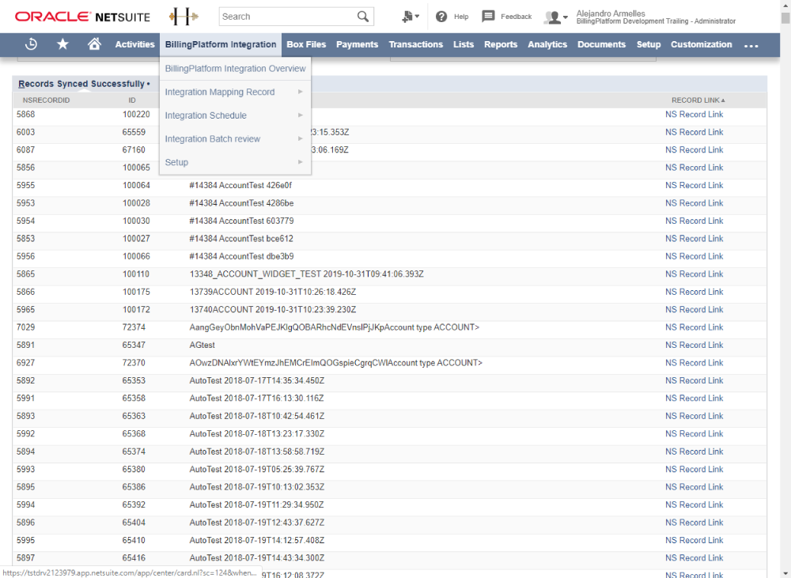
Task: Open the Recent Records clock icon
Action: point(31,44)
